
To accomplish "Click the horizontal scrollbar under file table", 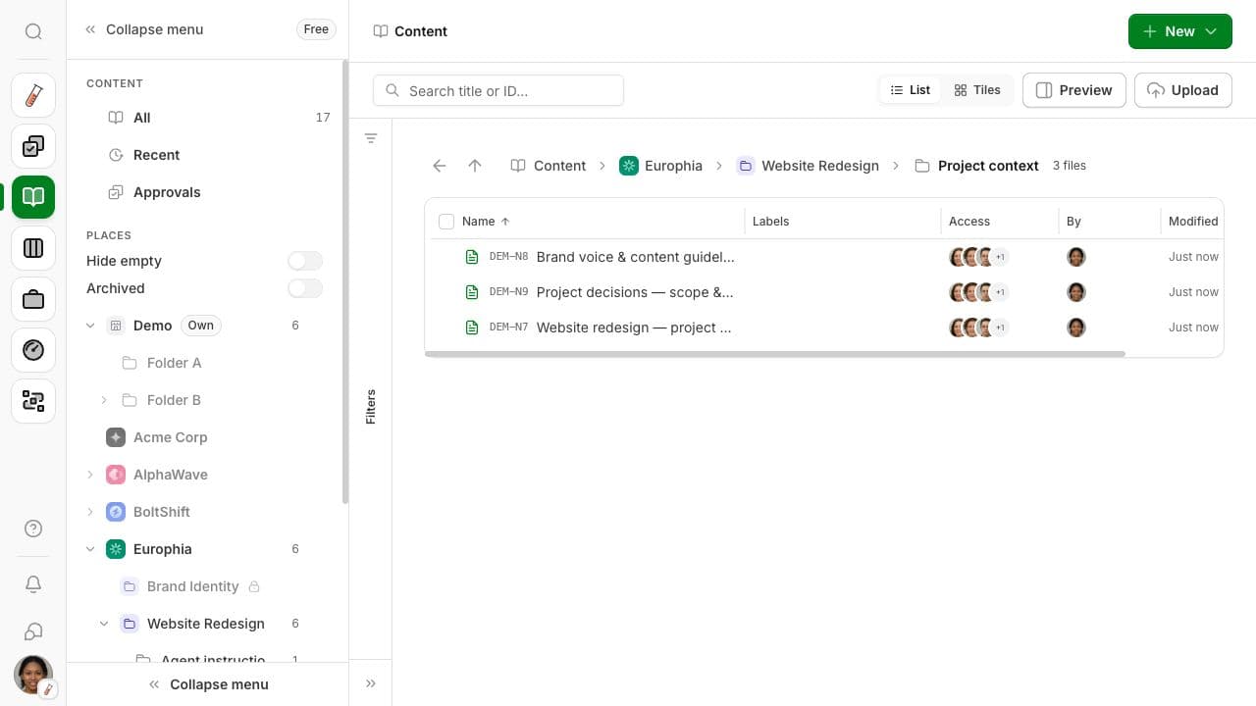I will (x=775, y=354).
